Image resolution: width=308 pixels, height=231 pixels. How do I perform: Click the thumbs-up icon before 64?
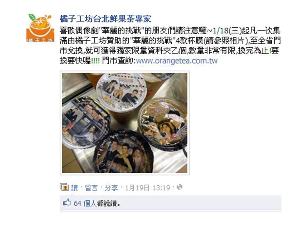(67, 202)
